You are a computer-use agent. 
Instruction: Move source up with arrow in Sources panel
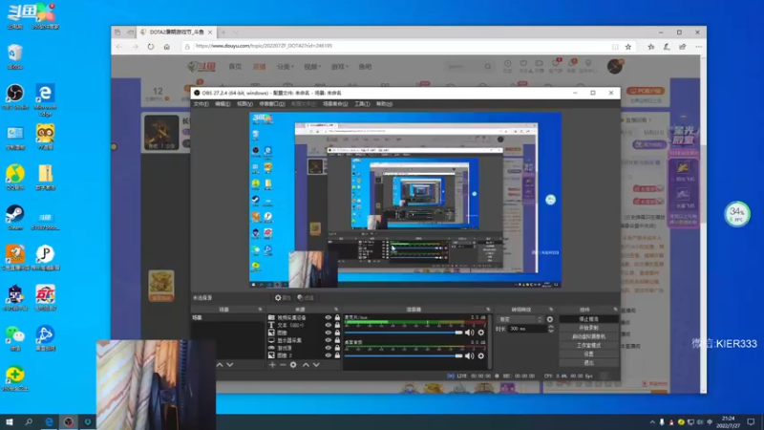pyautogui.click(x=306, y=365)
